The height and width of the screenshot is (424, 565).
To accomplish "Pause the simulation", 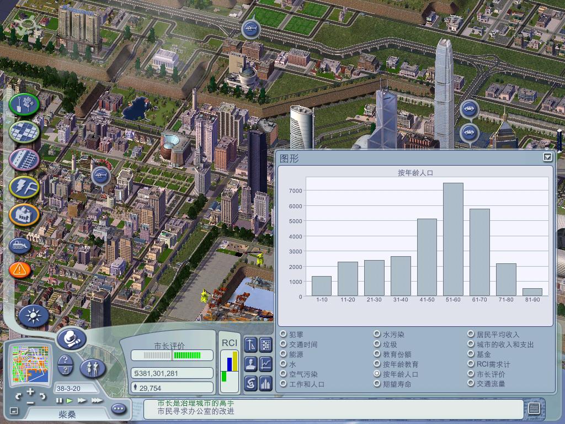I will coord(59,400).
